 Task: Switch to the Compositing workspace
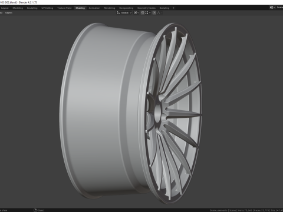(x=126, y=8)
